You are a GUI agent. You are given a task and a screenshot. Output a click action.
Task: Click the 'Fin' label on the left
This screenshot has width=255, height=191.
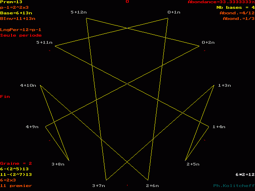click(5, 97)
